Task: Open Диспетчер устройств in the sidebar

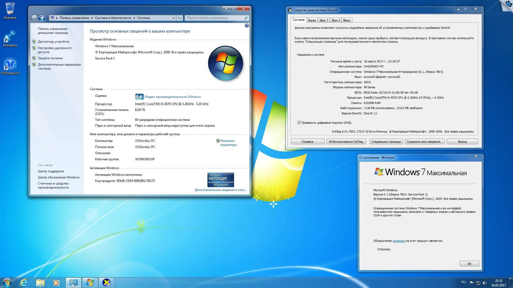Action: pos(53,42)
